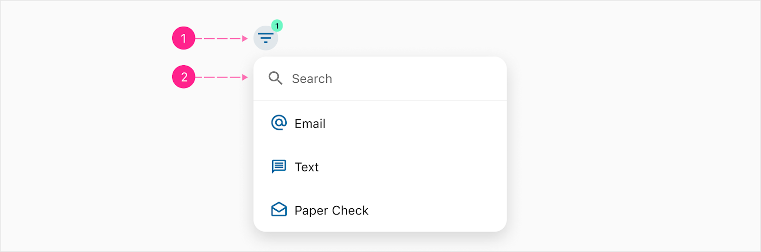Click the magnifier search icon

click(275, 78)
